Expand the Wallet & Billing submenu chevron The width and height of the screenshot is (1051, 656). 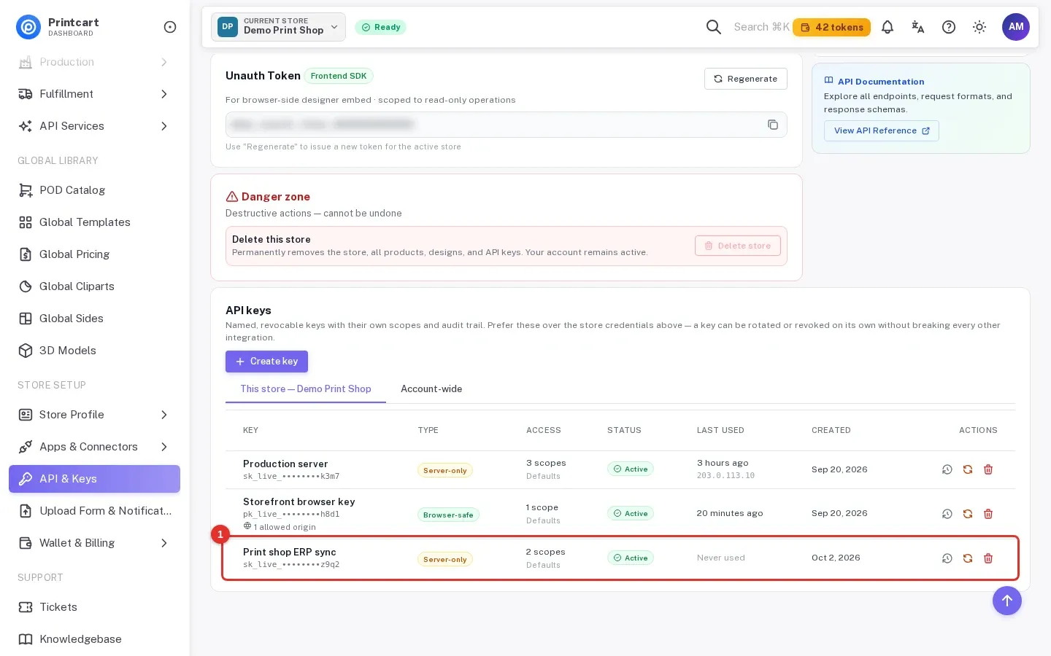[164, 543]
